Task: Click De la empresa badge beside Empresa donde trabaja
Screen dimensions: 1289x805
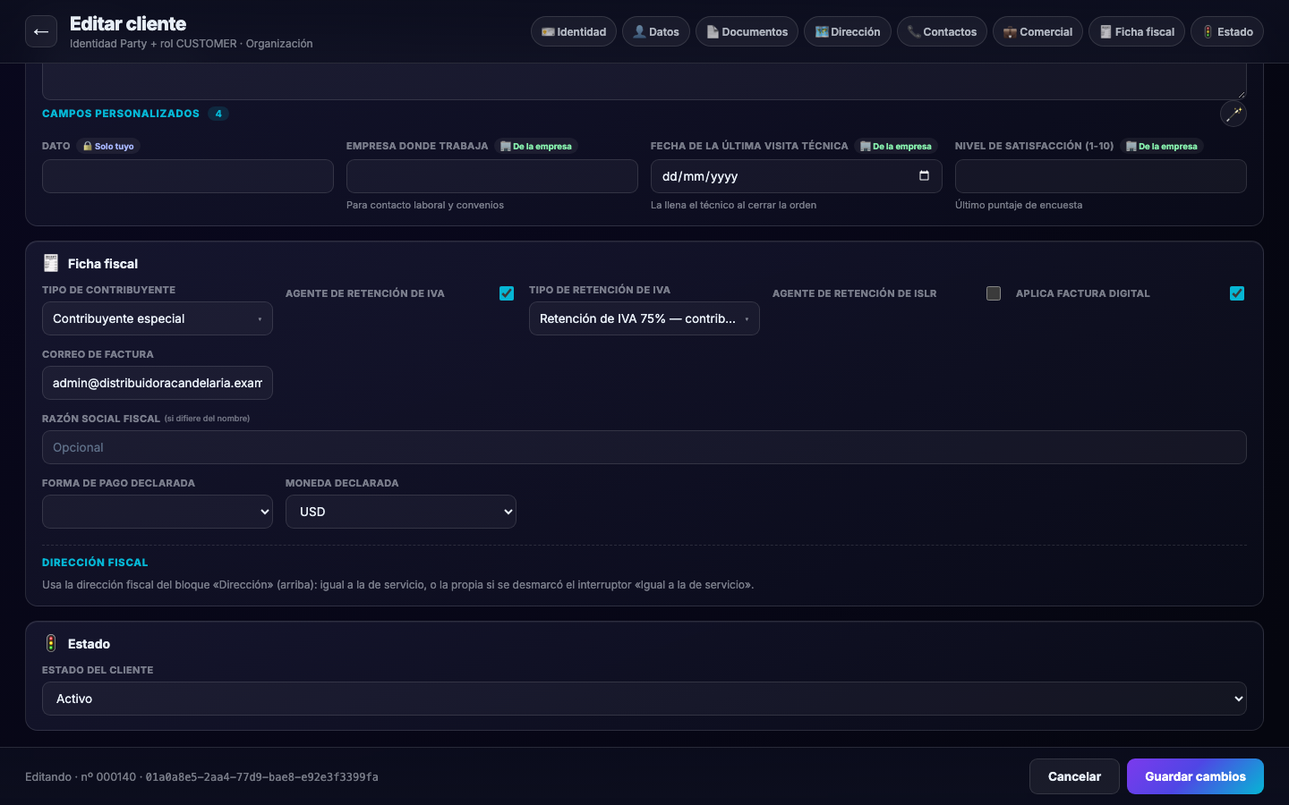Action: (536, 146)
